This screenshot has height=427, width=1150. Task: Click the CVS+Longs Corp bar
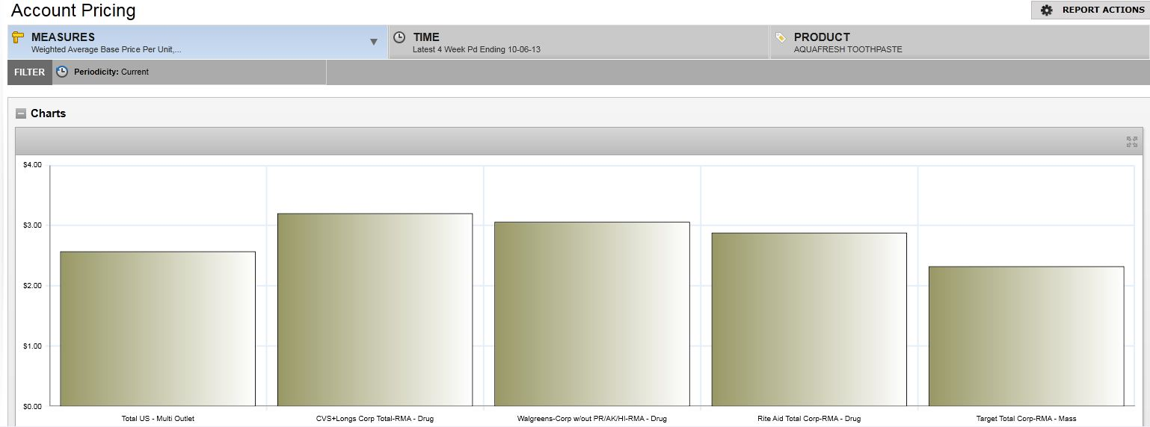click(x=375, y=310)
